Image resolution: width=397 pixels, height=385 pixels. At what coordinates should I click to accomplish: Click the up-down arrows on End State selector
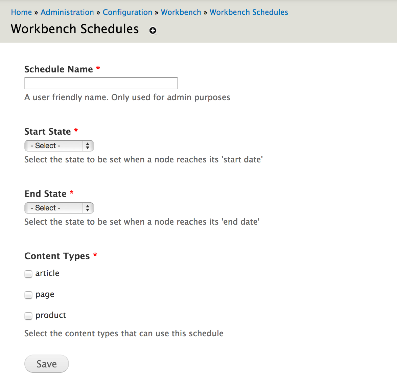88,208
